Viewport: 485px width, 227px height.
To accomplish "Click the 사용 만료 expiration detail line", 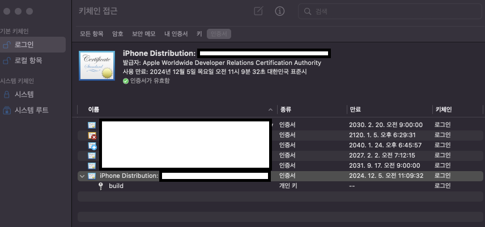I will (x=215, y=72).
